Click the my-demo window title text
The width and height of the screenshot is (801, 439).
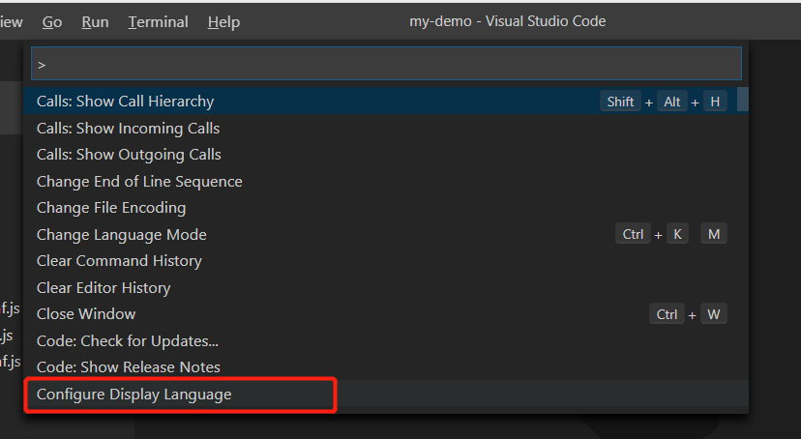click(x=508, y=21)
